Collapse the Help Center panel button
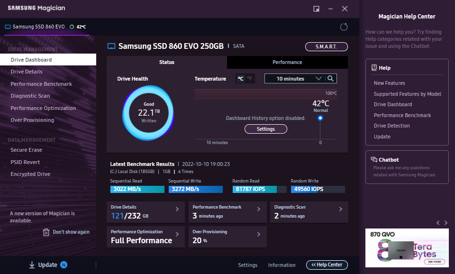Viewport: 455px width, 274px height. coord(327,265)
